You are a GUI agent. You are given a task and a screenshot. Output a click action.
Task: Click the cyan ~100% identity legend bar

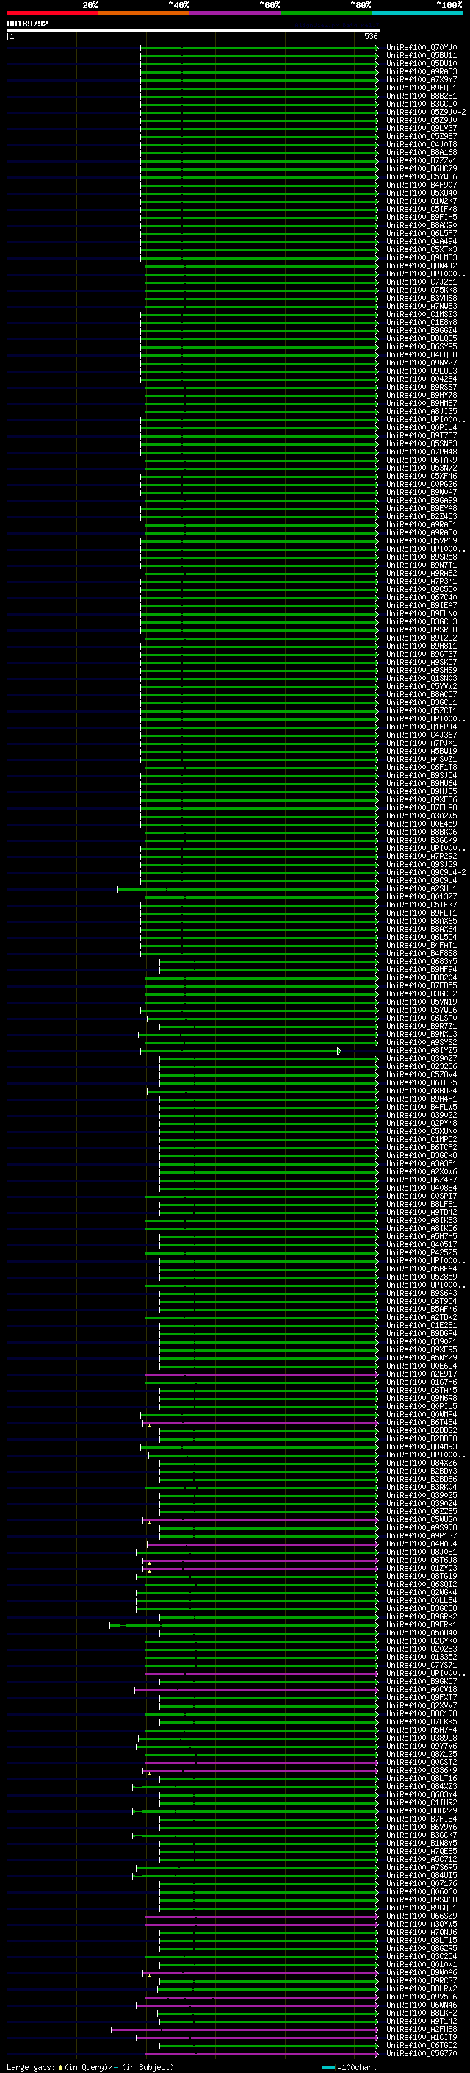point(417,13)
